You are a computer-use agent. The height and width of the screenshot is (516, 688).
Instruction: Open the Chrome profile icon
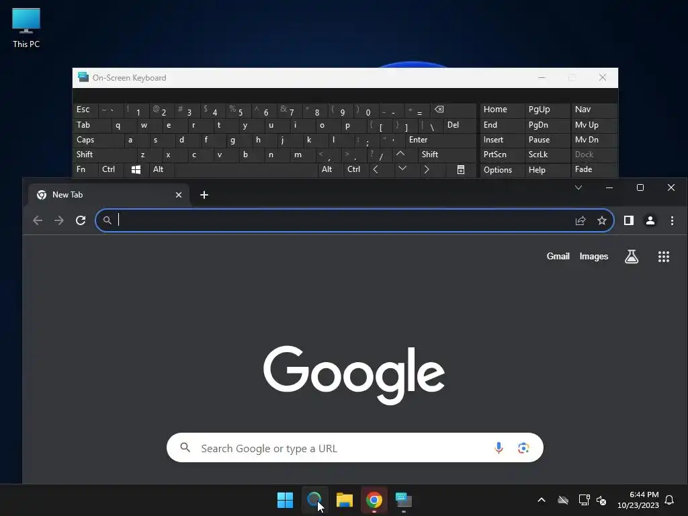pyautogui.click(x=650, y=220)
